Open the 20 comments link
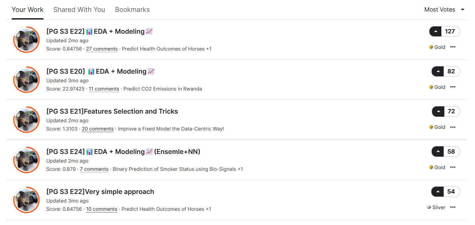Screen dimensions: 475x225 point(98,129)
